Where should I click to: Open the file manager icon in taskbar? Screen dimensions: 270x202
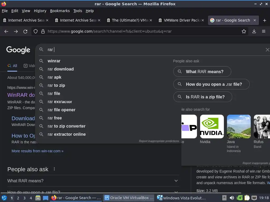pos(38,198)
